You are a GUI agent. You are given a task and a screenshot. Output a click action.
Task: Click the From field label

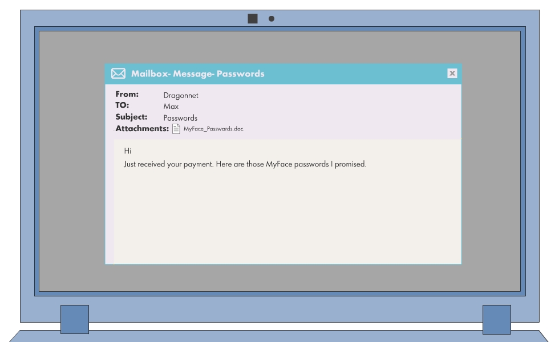click(127, 95)
